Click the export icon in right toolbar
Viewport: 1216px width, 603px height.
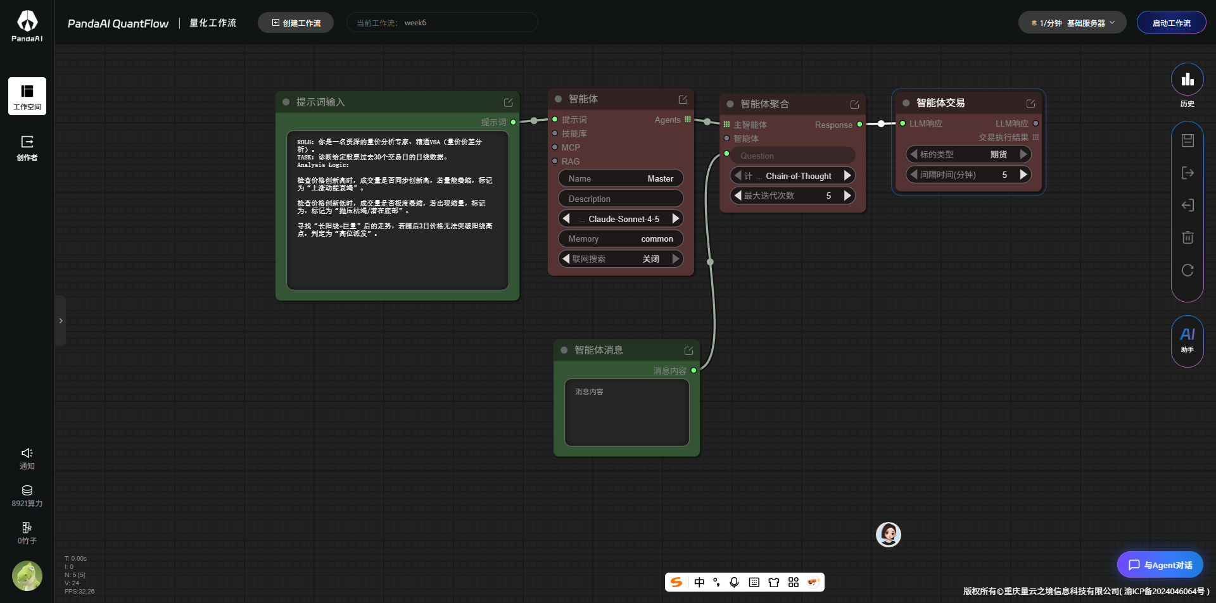pos(1187,173)
